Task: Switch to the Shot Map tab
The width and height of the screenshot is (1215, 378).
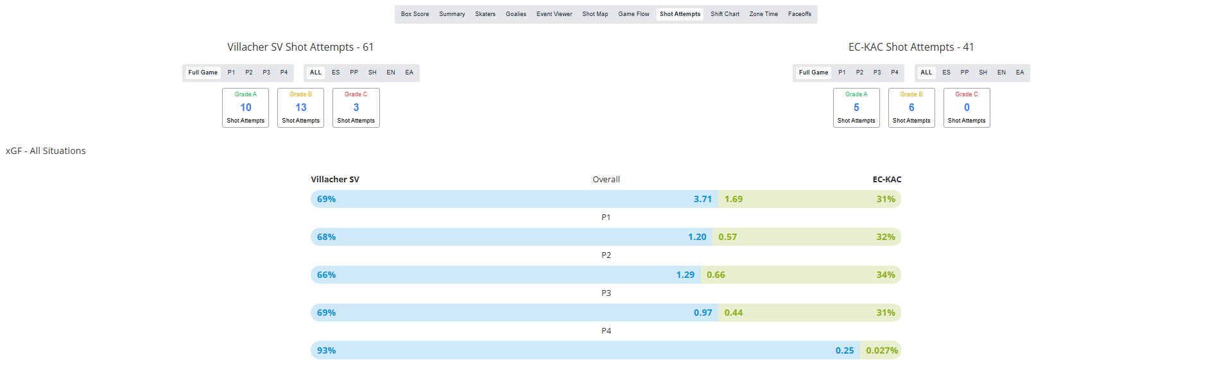Action: click(x=594, y=14)
